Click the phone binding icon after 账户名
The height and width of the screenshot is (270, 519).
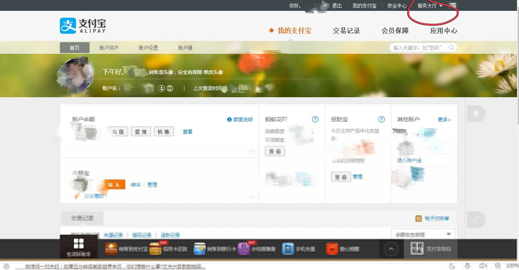[x=170, y=88]
